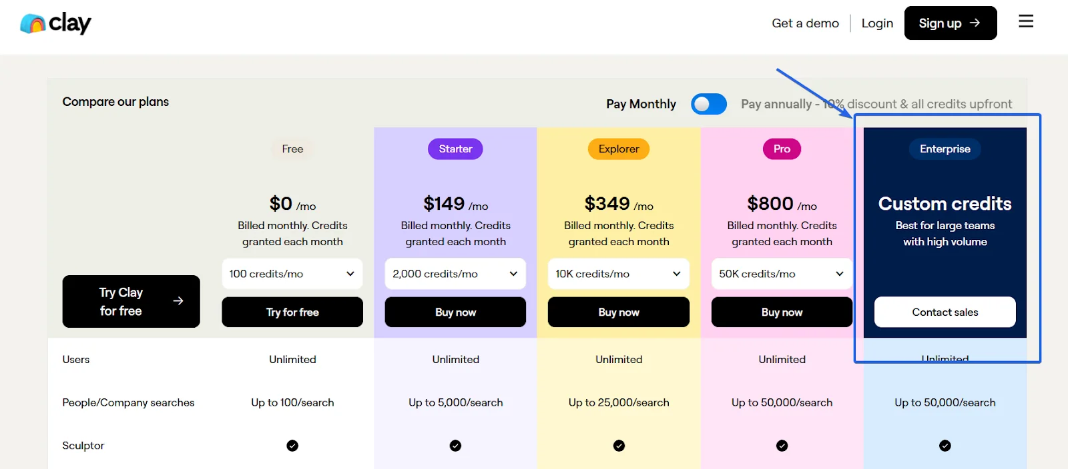
Task: Select the purple Starter plan badge
Action: [455, 149]
